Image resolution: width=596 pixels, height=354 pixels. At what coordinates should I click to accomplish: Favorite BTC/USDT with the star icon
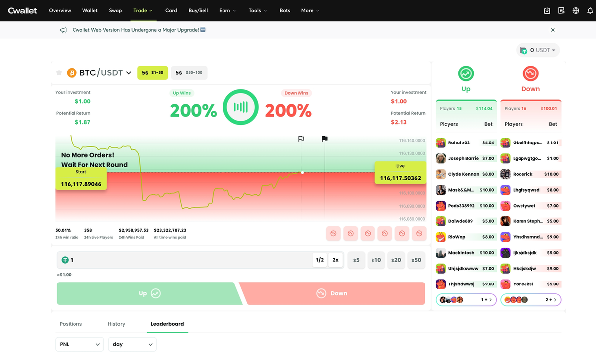tap(59, 73)
